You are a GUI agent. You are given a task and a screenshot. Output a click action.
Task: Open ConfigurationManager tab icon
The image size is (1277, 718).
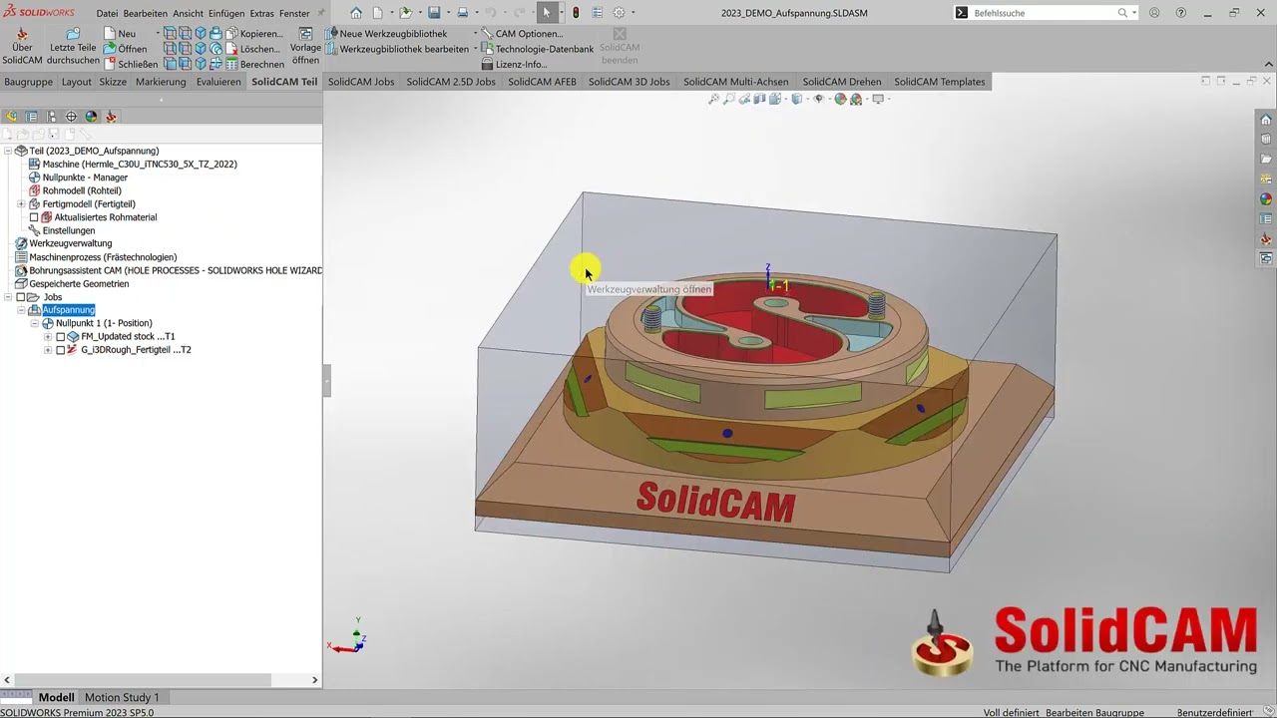click(x=52, y=117)
